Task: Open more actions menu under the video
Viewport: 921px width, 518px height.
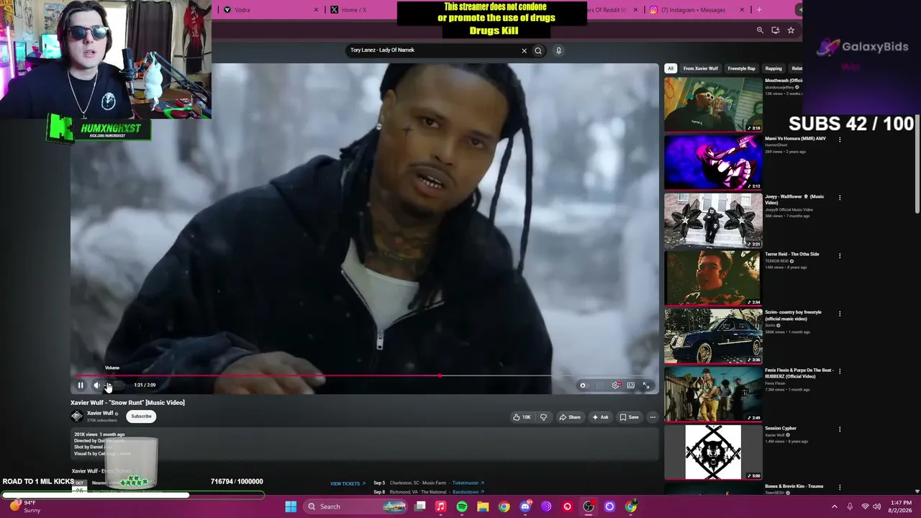Action: [653, 417]
